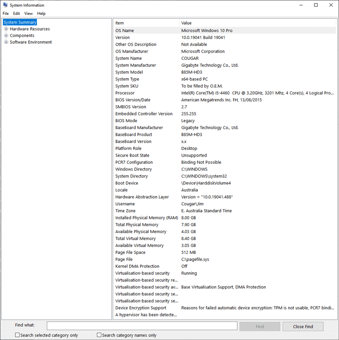
Task: Click the 7.90 GB Total Physical Memory value
Action: click(x=189, y=225)
